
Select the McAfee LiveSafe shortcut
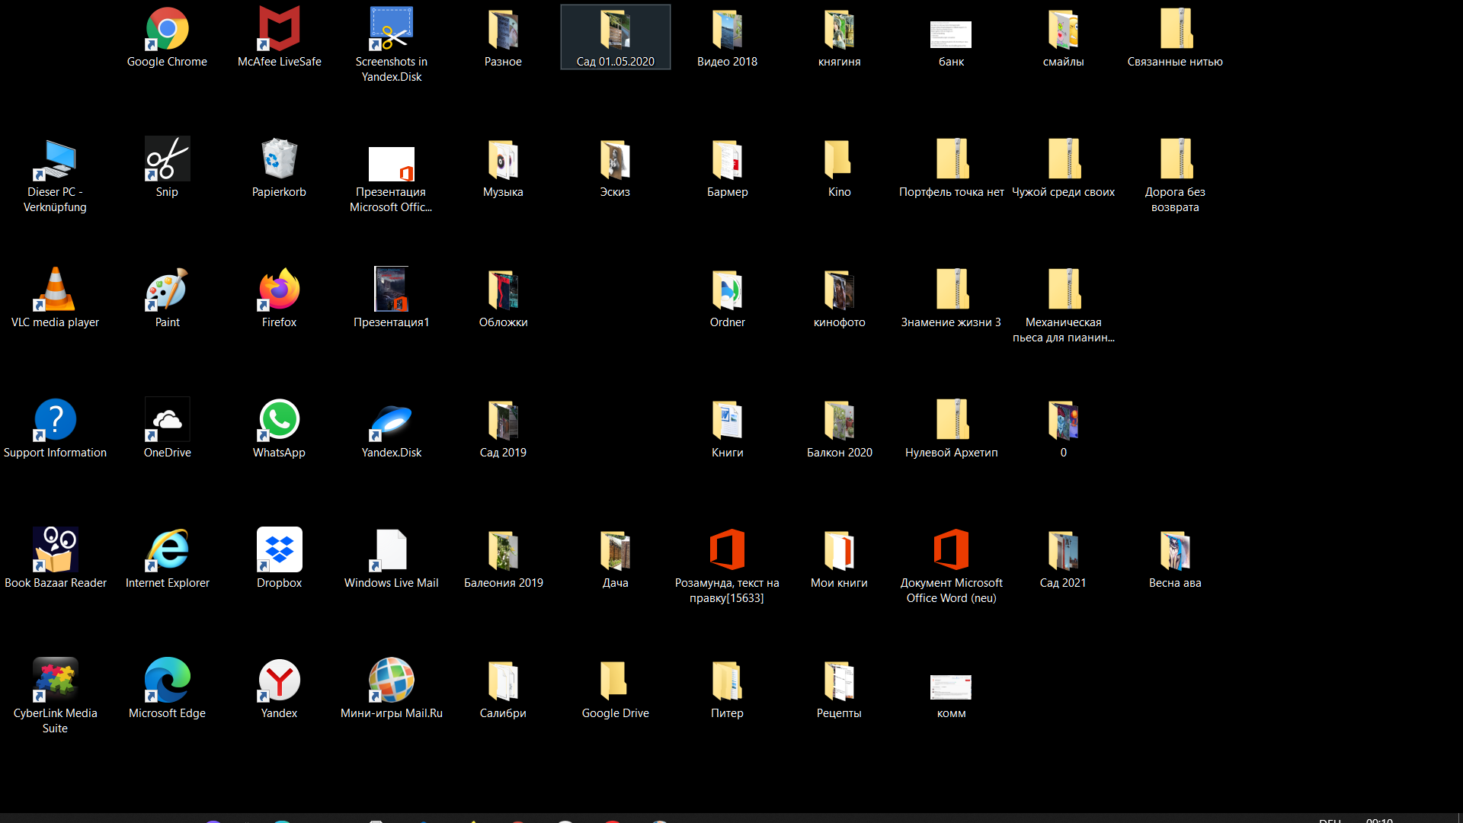[279, 30]
